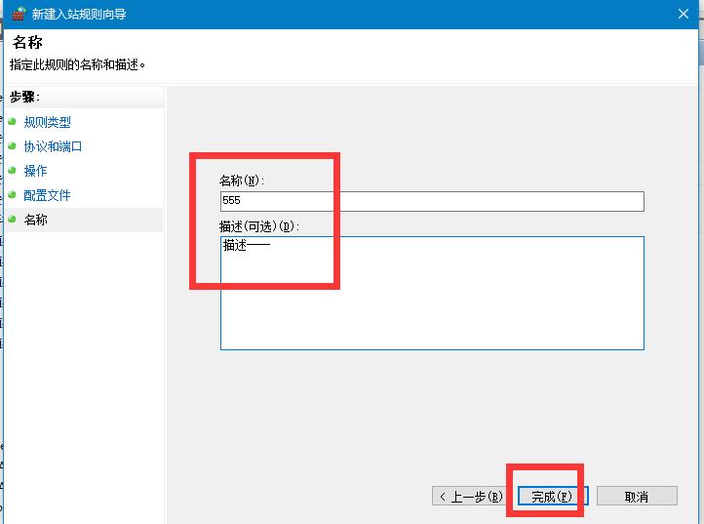Click the 名称 page heading
704x524 pixels.
pyautogui.click(x=27, y=42)
